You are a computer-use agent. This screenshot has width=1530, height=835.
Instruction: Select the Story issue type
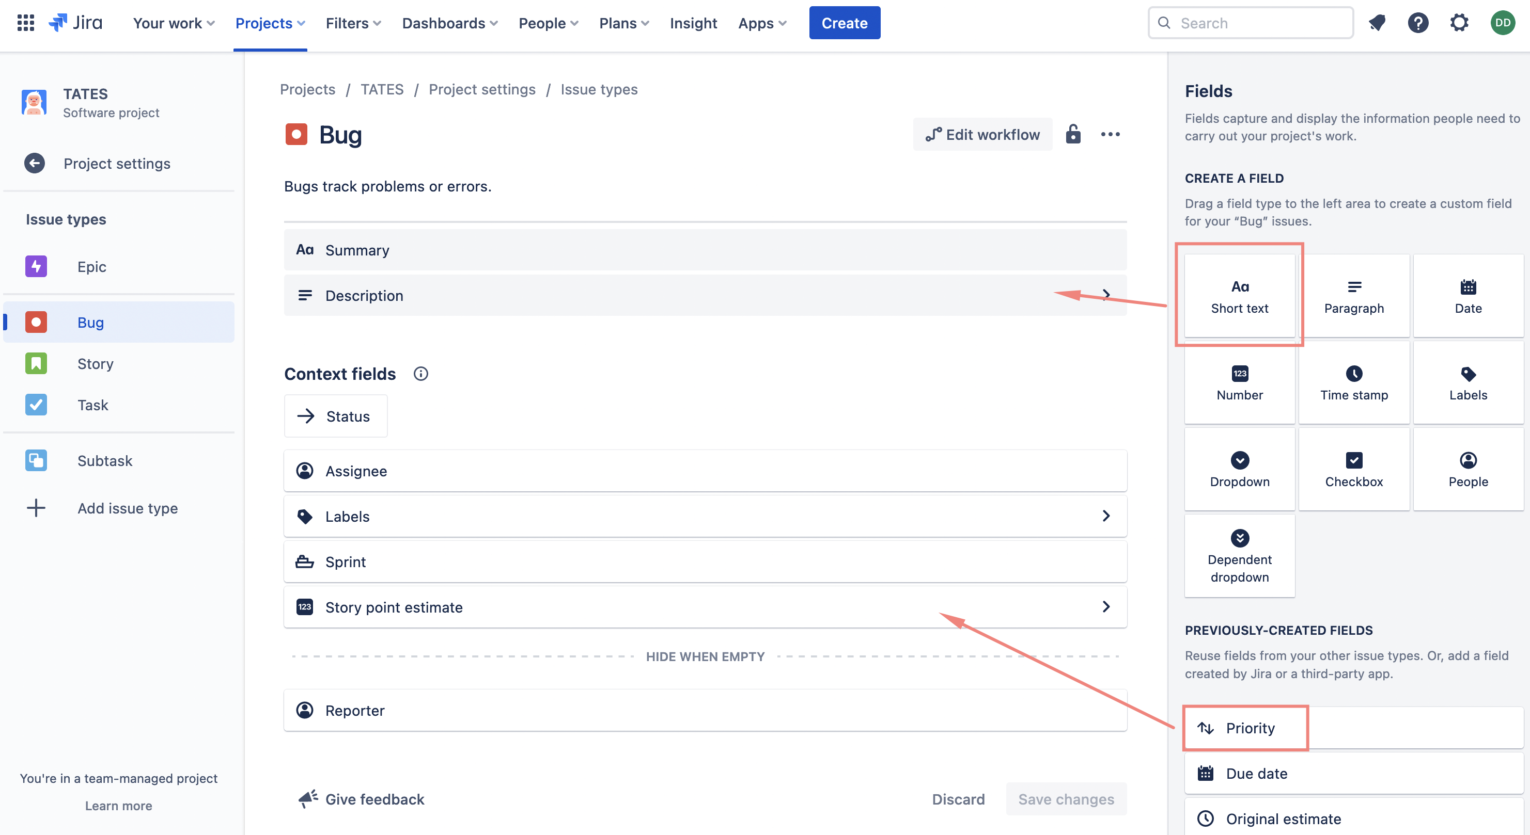(95, 363)
